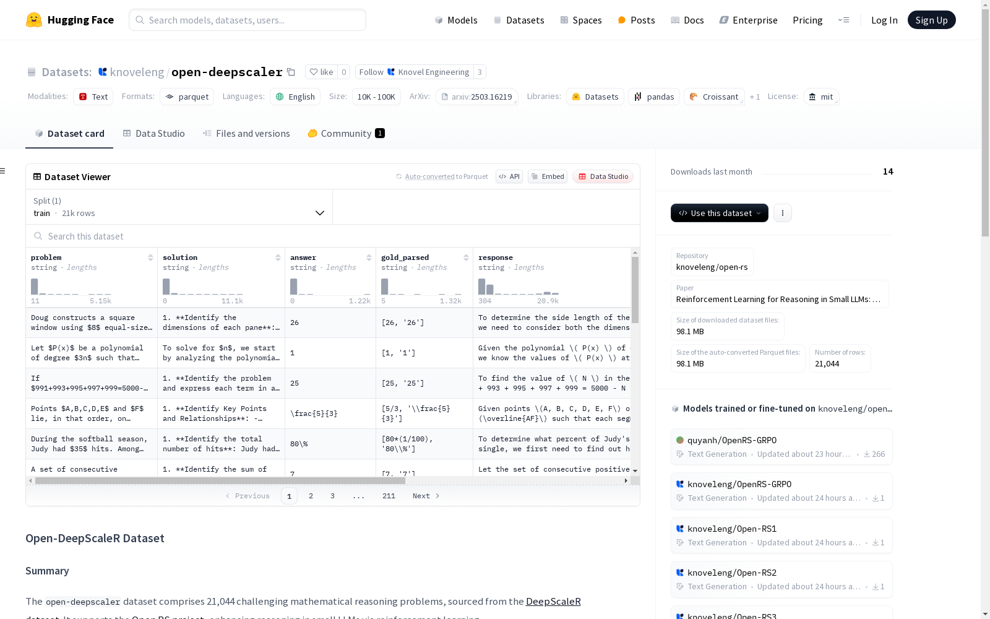Go to Datasets in the top navigation
Image resolution: width=990 pixels, height=619 pixels.
519,20
